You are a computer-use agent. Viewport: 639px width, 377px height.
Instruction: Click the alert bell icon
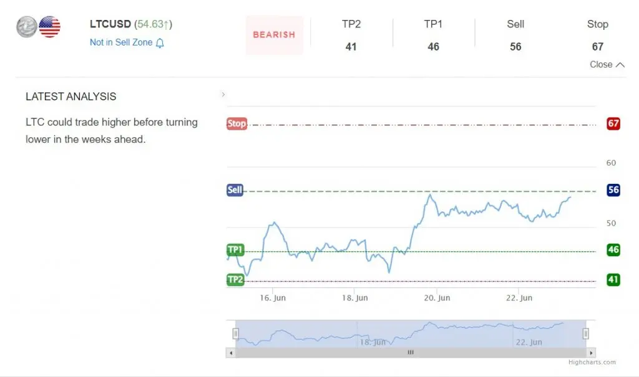tap(160, 43)
